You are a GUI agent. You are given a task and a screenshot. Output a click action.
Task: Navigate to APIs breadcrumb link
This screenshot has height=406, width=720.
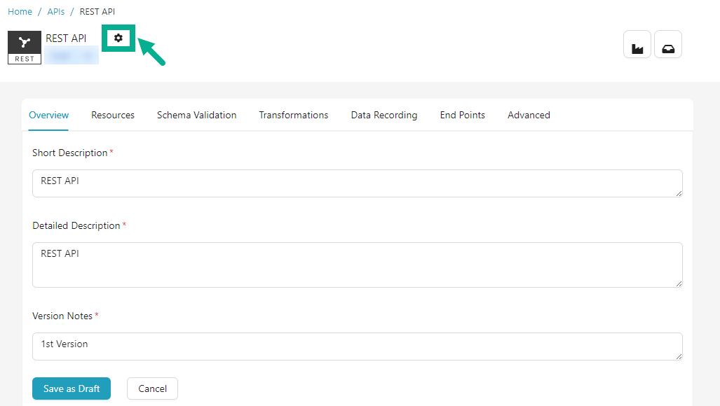(56, 12)
